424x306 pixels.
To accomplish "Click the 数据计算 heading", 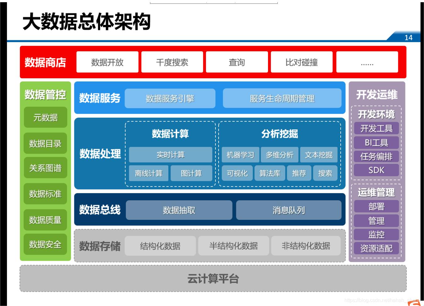I will [170, 134].
